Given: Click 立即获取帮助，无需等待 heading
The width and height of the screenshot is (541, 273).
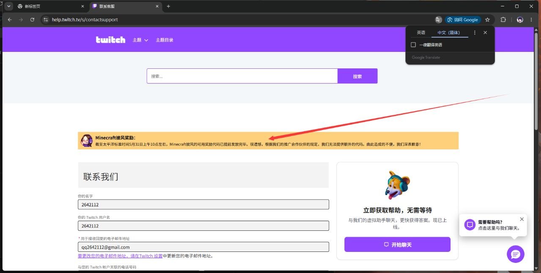Looking at the screenshot, I should [397, 210].
